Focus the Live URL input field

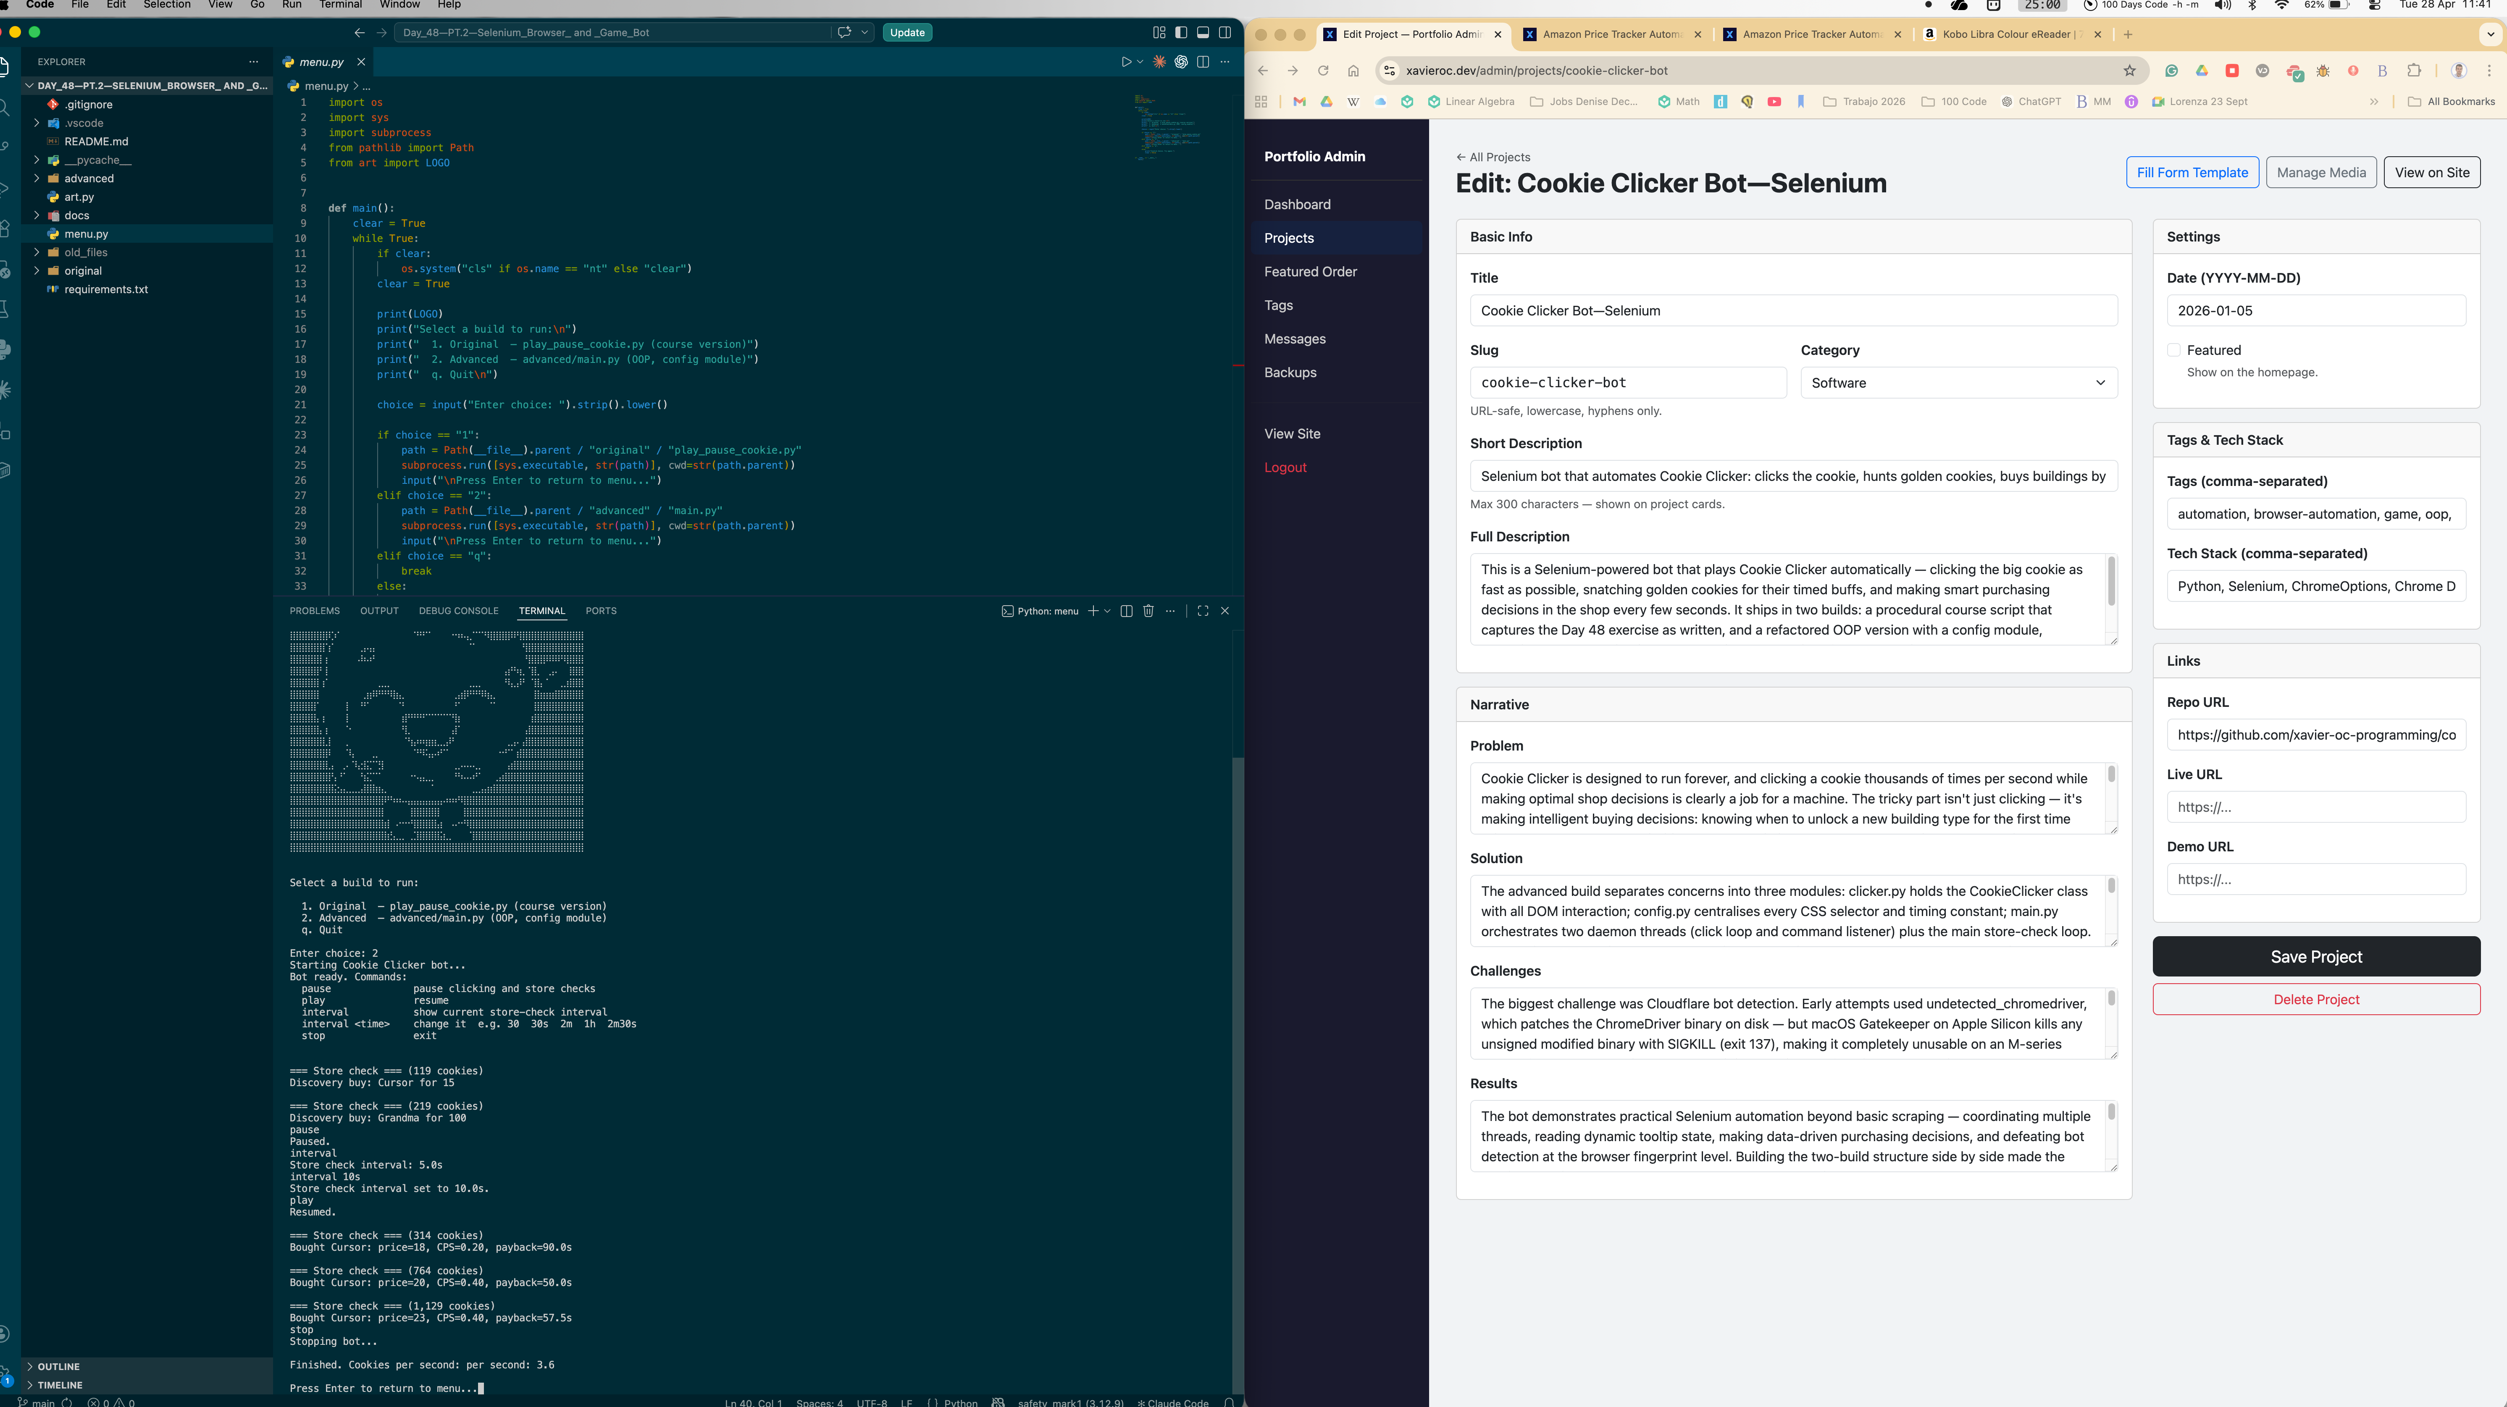(x=2316, y=807)
